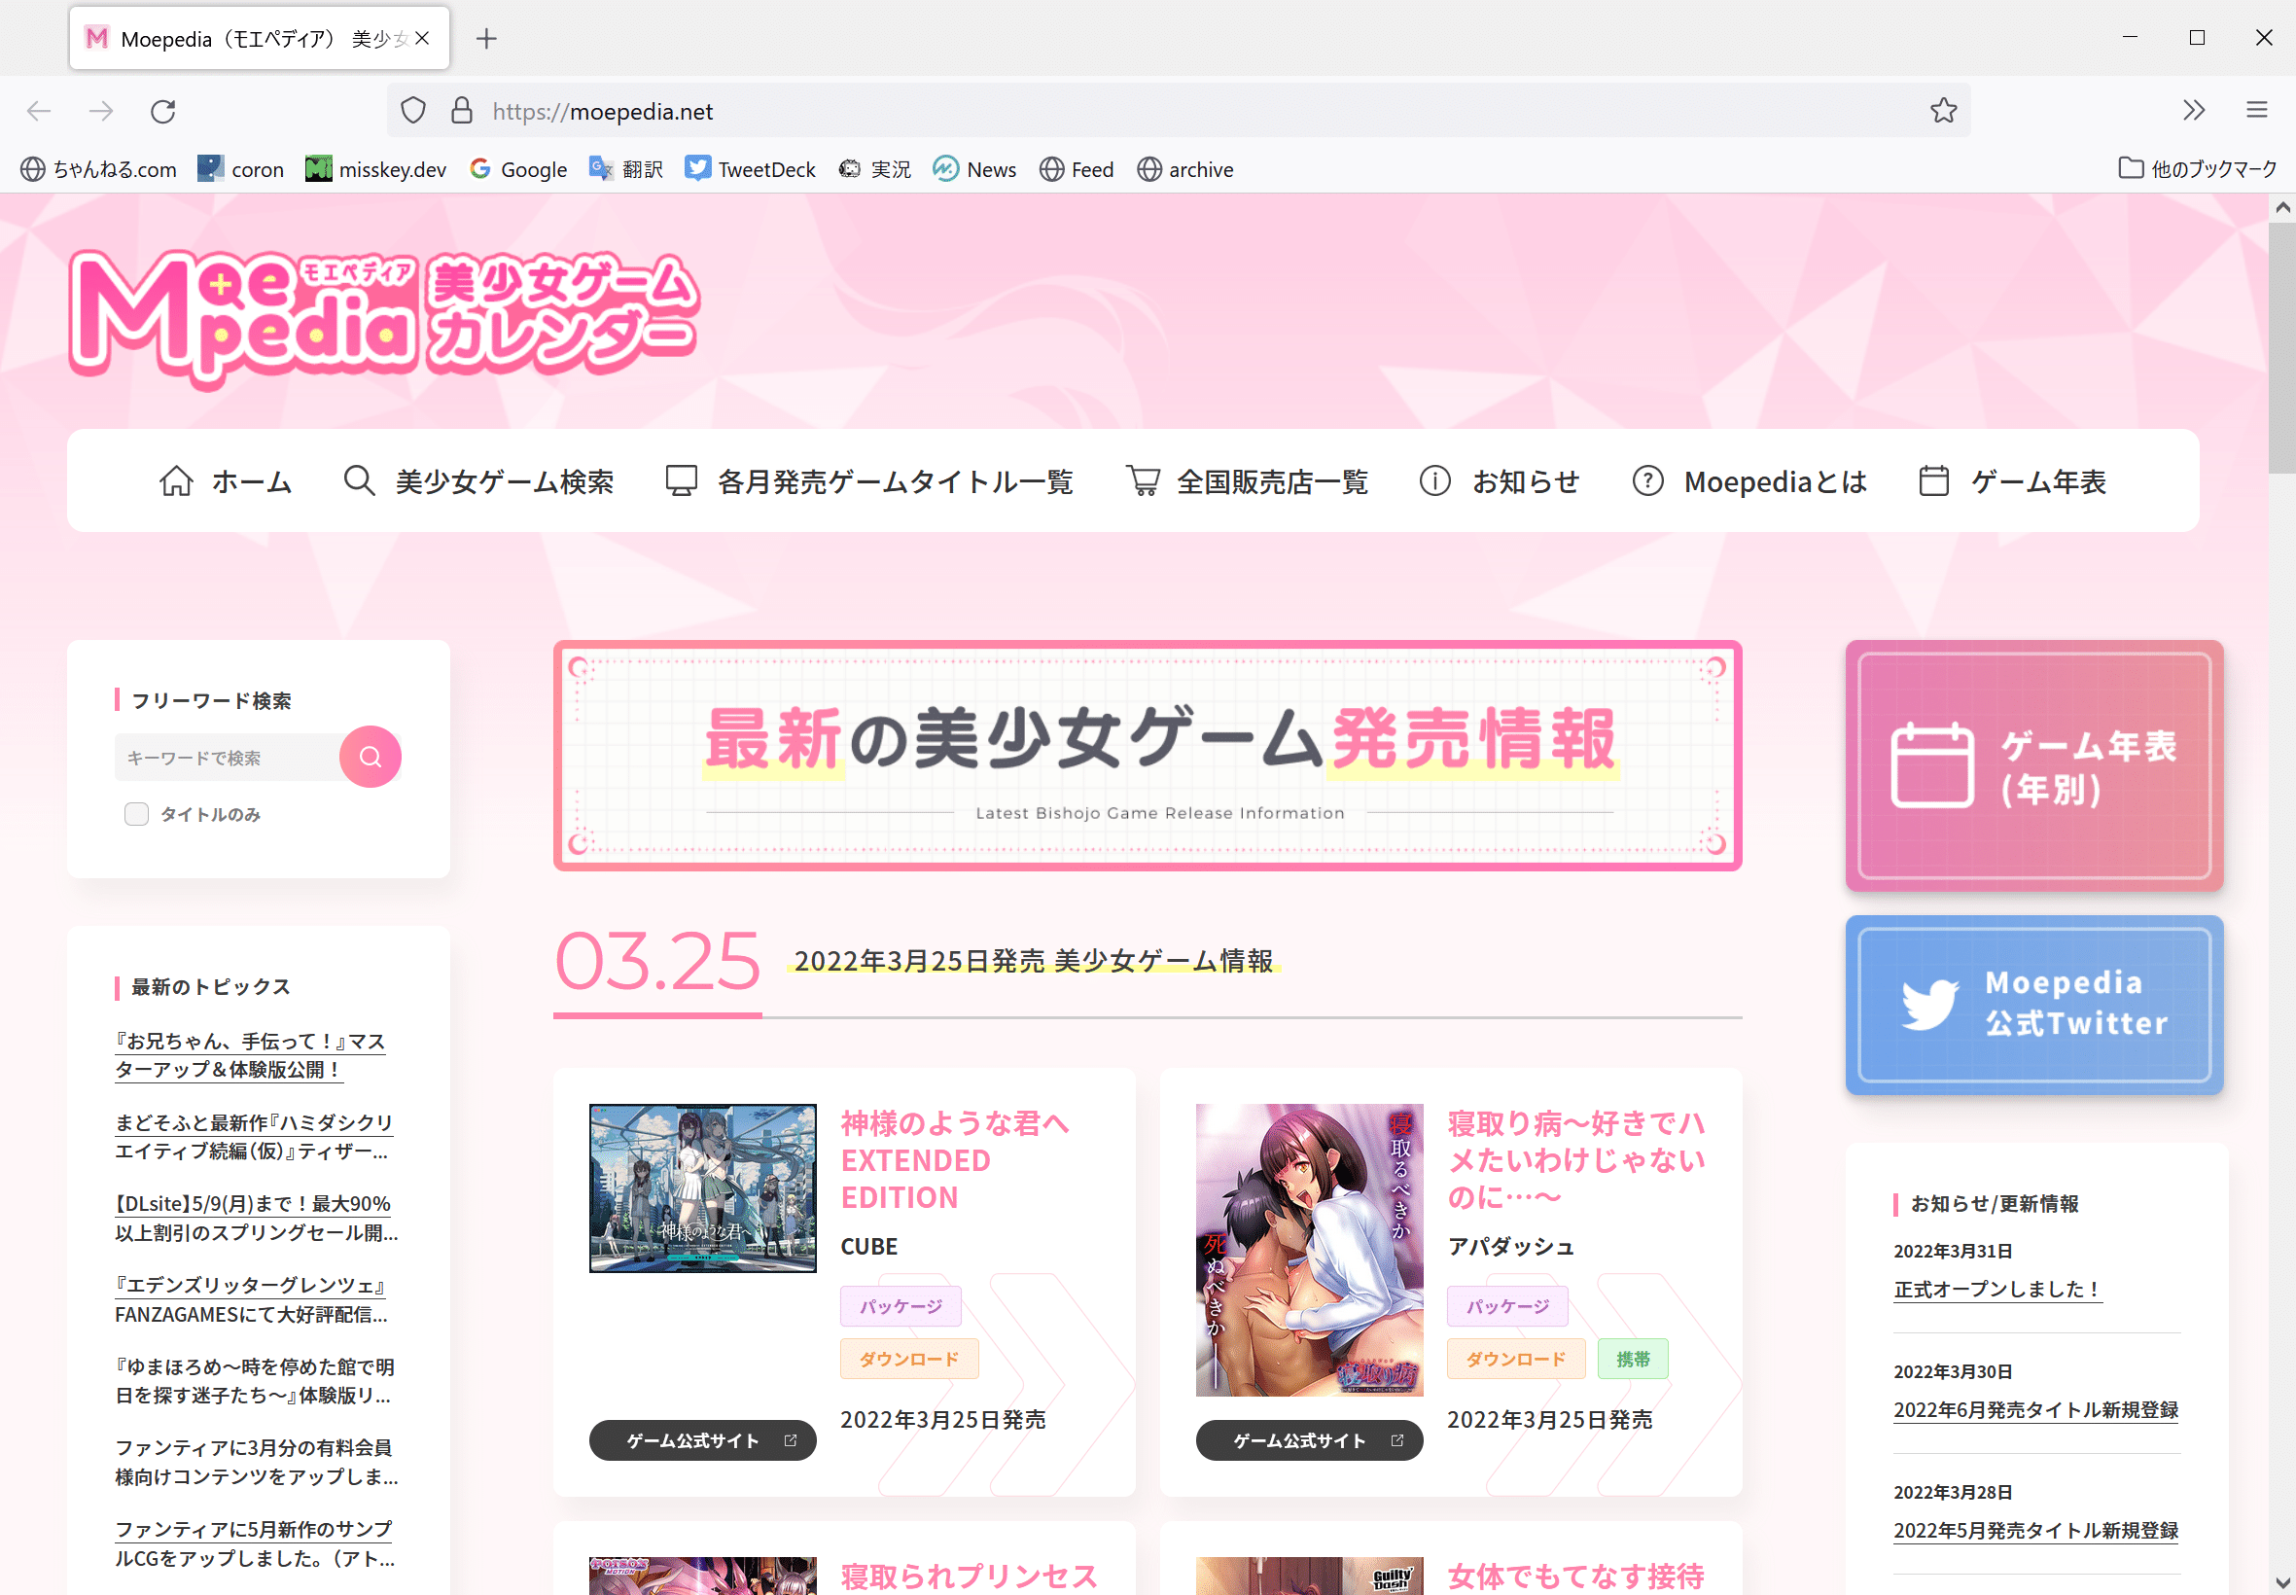Viewport: 2296px width, 1595px height.
Task: Open the tracking protection shield icon
Action: pyautogui.click(x=413, y=111)
